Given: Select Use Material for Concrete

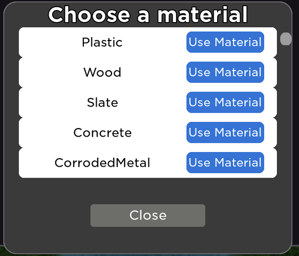Looking at the screenshot, I should 225,133.
